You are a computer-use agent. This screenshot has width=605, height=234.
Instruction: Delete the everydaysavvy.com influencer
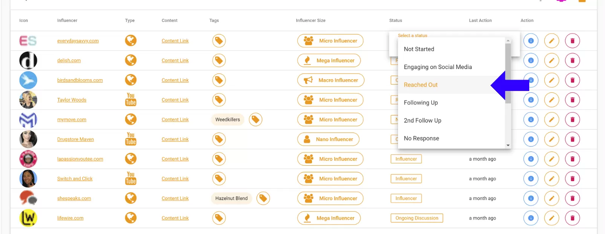572,41
